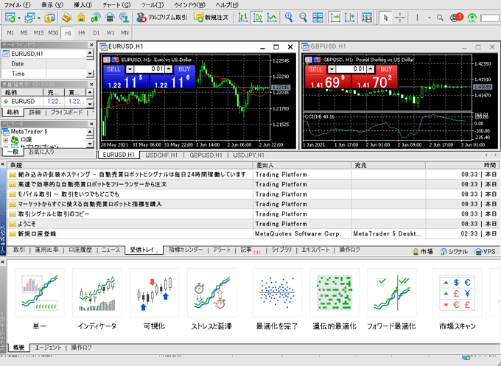Switch to USDJPY,H1 chart tab
Image resolution: width=501 pixels, height=366 pixels.
pos(248,155)
